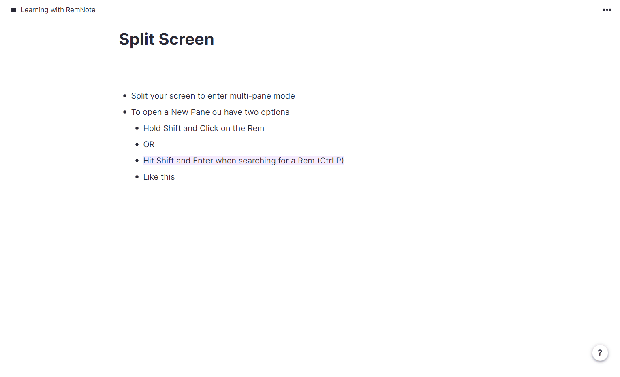Click the blank area under the Split Screen title
The image size is (620, 377).
point(243,69)
